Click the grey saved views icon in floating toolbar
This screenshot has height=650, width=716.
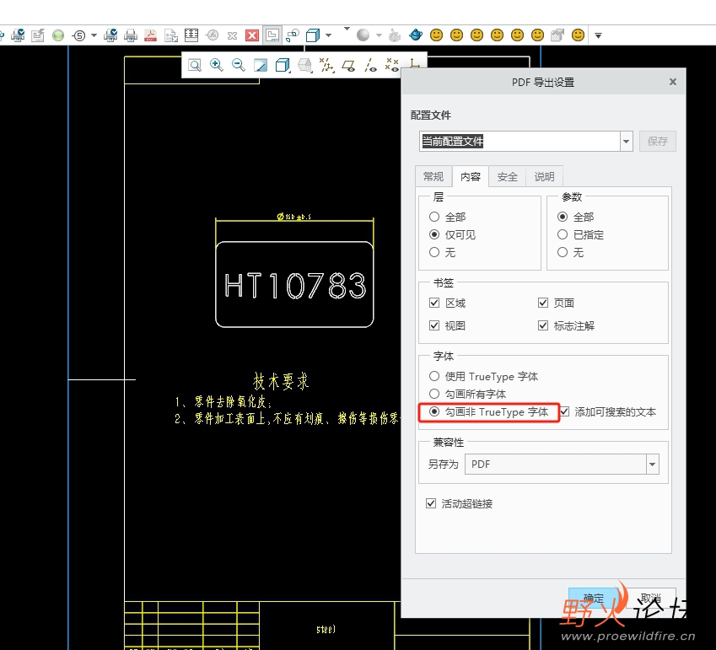coord(304,65)
